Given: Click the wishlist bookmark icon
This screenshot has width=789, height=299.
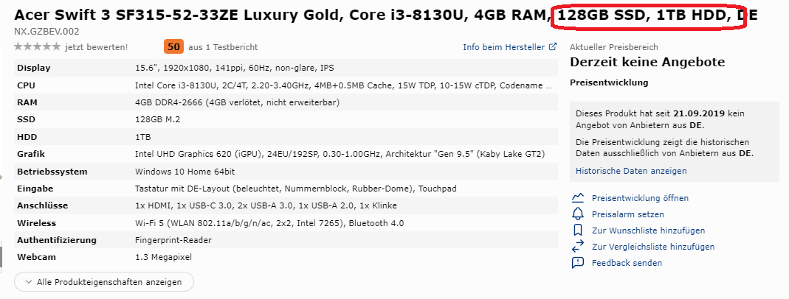Looking at the screenshot, I should pyautogui.click(x=578, y=231).
